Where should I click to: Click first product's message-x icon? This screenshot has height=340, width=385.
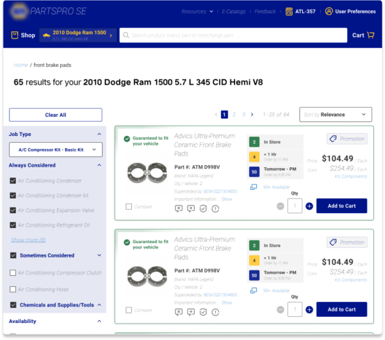pos(178,209)
